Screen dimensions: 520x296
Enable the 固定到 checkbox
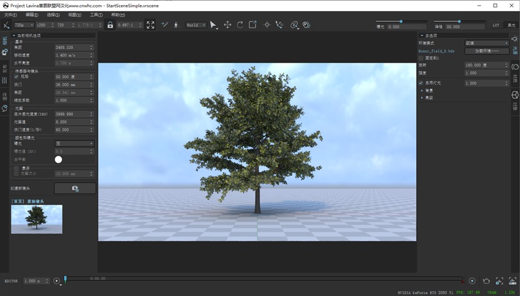421,58
